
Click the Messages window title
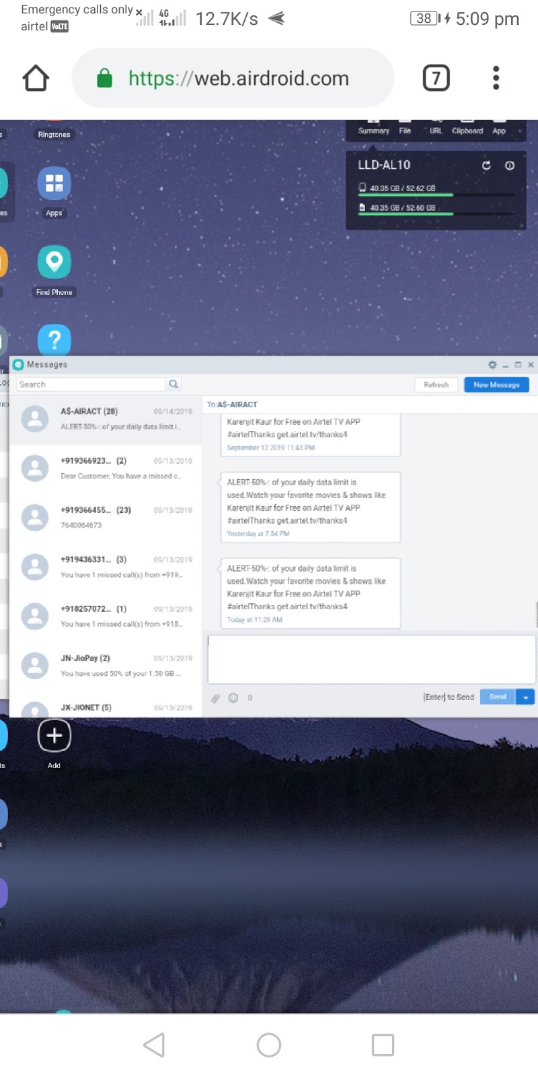[47, 364]
